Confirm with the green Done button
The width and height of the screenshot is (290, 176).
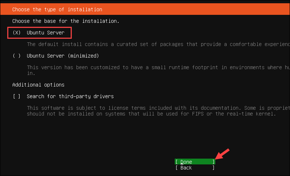point(195,162)
